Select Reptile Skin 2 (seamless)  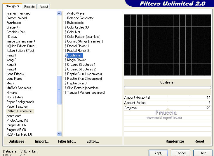click(x=84, y=79)
